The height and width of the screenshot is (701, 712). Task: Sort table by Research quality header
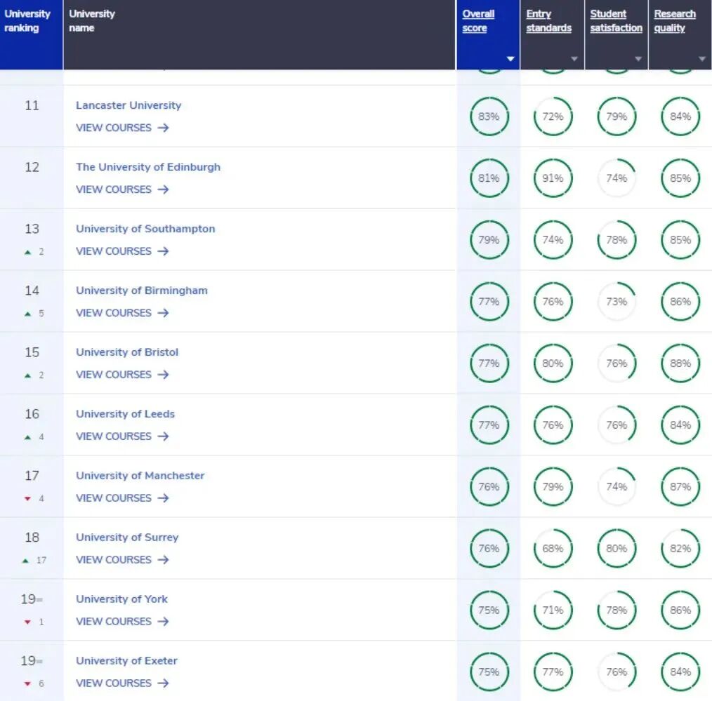[x=675, y=21]
